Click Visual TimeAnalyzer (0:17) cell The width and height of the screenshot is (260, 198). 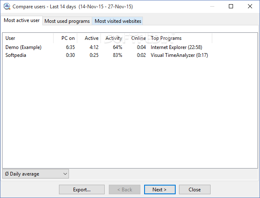pyautogui.click(x=179, y=55)
